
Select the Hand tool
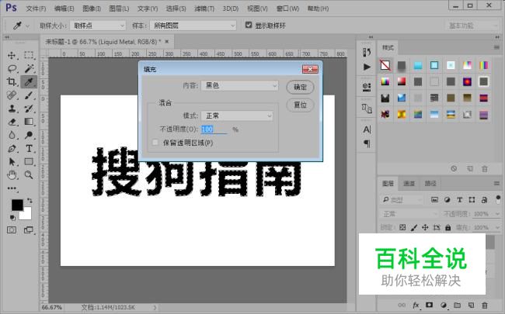[12, 174]
